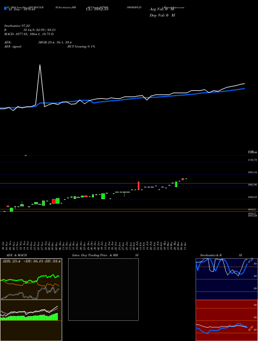Select the 'Avg Vol: 0 M' label

coord(162,9)
